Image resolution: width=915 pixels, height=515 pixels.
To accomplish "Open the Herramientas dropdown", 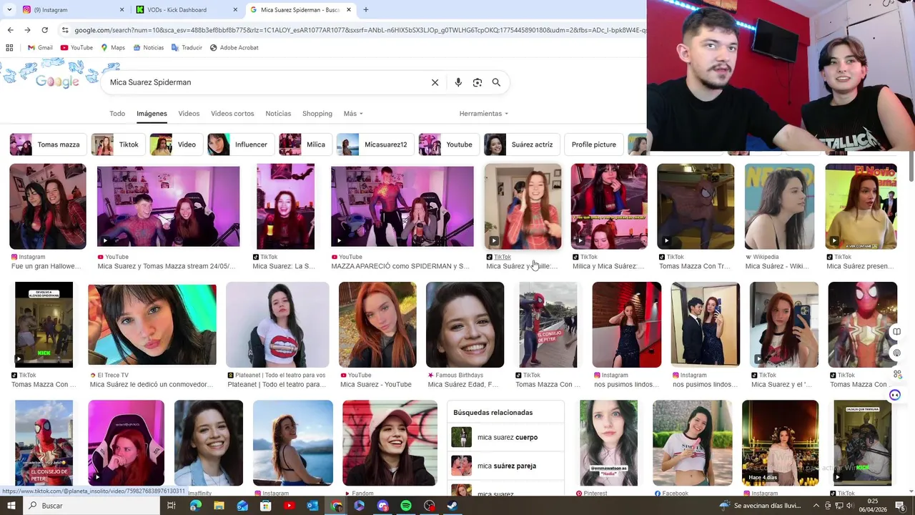I will [484, 114].
